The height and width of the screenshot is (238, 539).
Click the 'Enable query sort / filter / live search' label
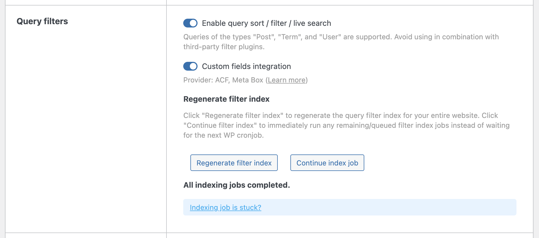coord(266,23)
